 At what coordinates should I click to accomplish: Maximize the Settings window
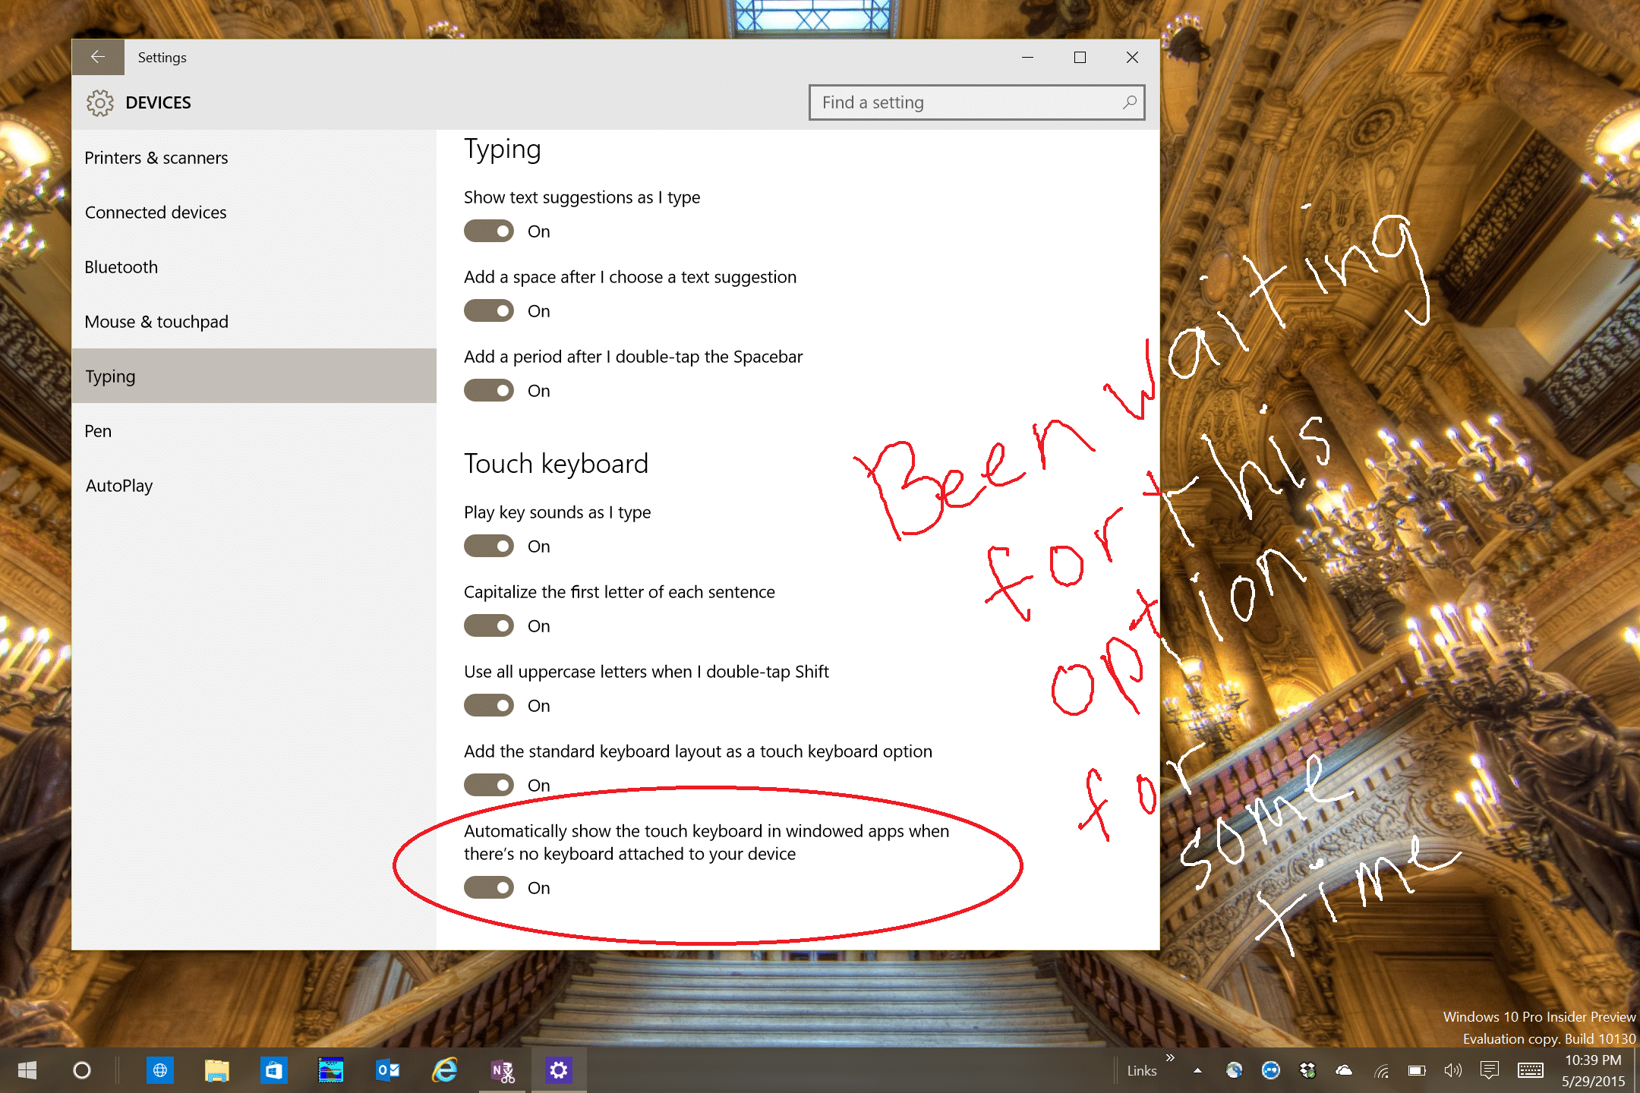pos(1080,57)
